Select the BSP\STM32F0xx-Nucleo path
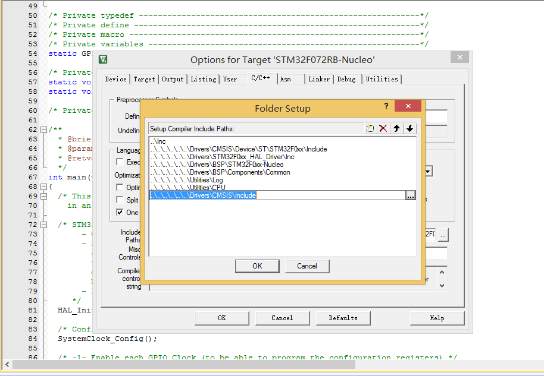Screen dimensions: 544x376 coord(217,165)
